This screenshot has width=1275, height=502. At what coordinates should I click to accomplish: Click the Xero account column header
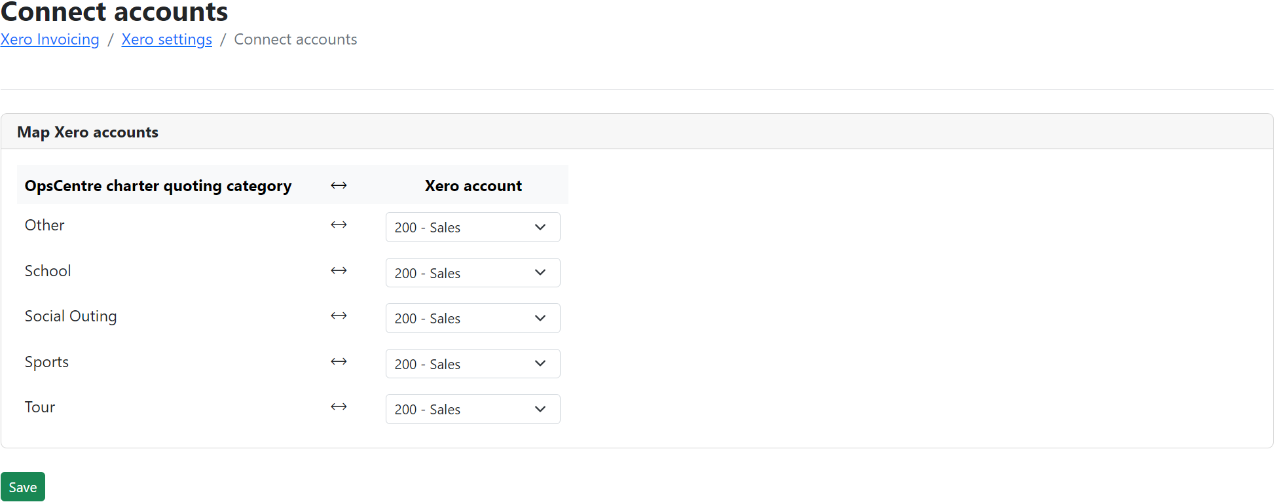(473, 185)
